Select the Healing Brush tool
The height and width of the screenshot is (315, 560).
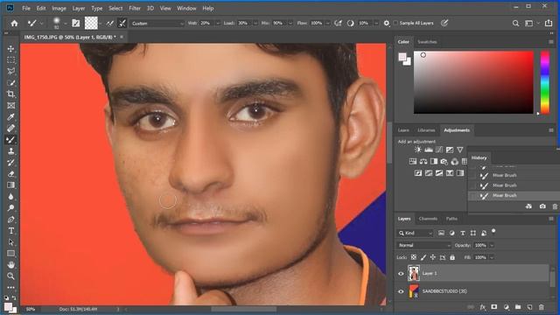[11, 129]
